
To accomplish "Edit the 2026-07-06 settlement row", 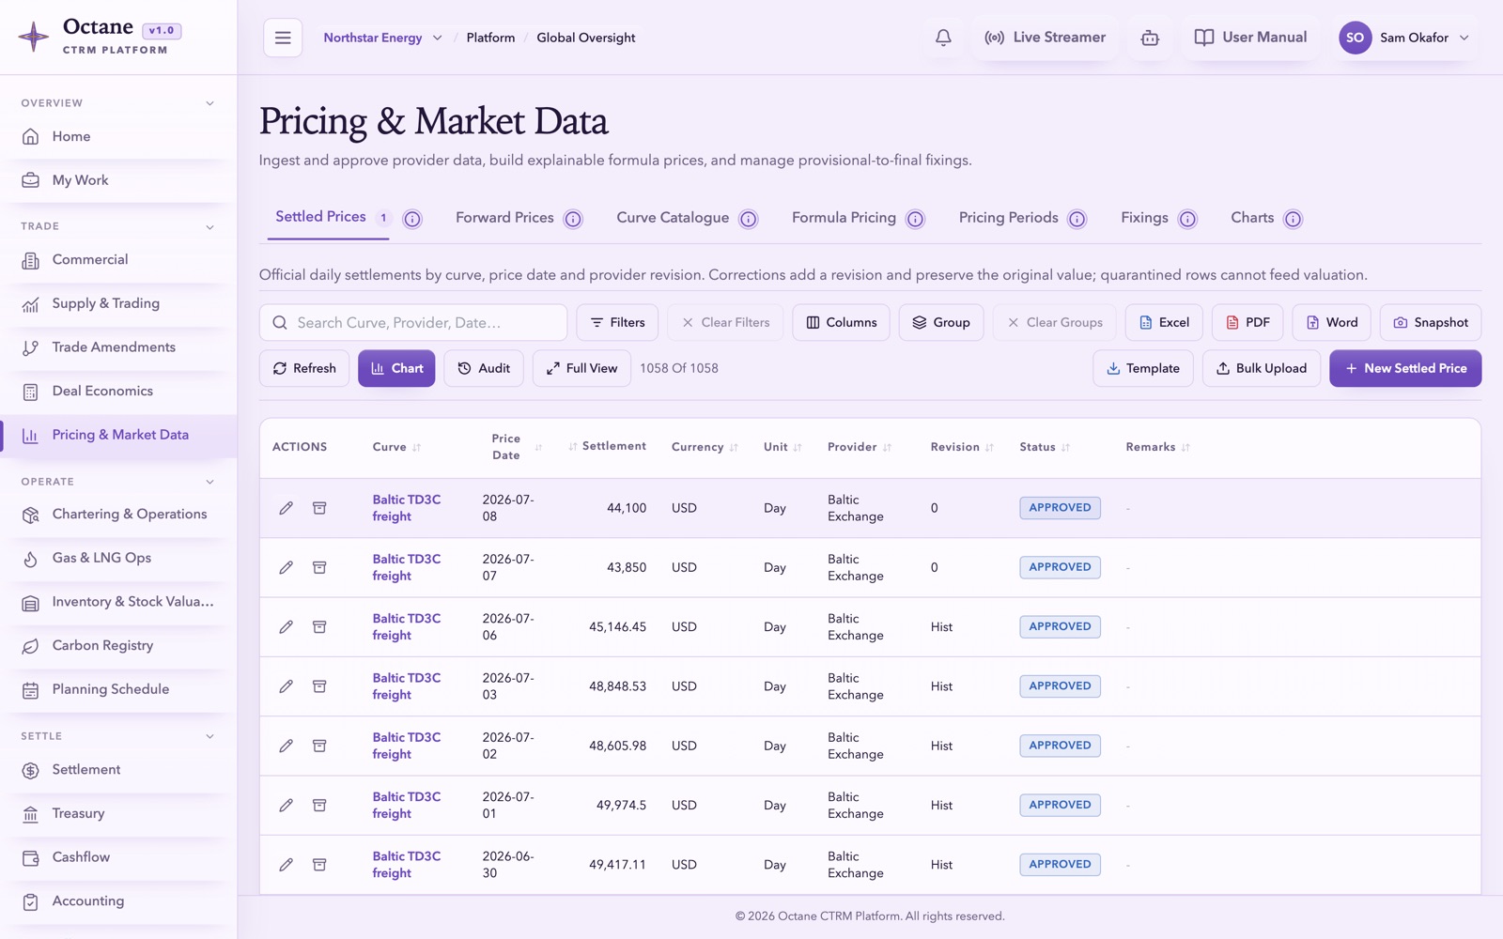I will 286,626.
